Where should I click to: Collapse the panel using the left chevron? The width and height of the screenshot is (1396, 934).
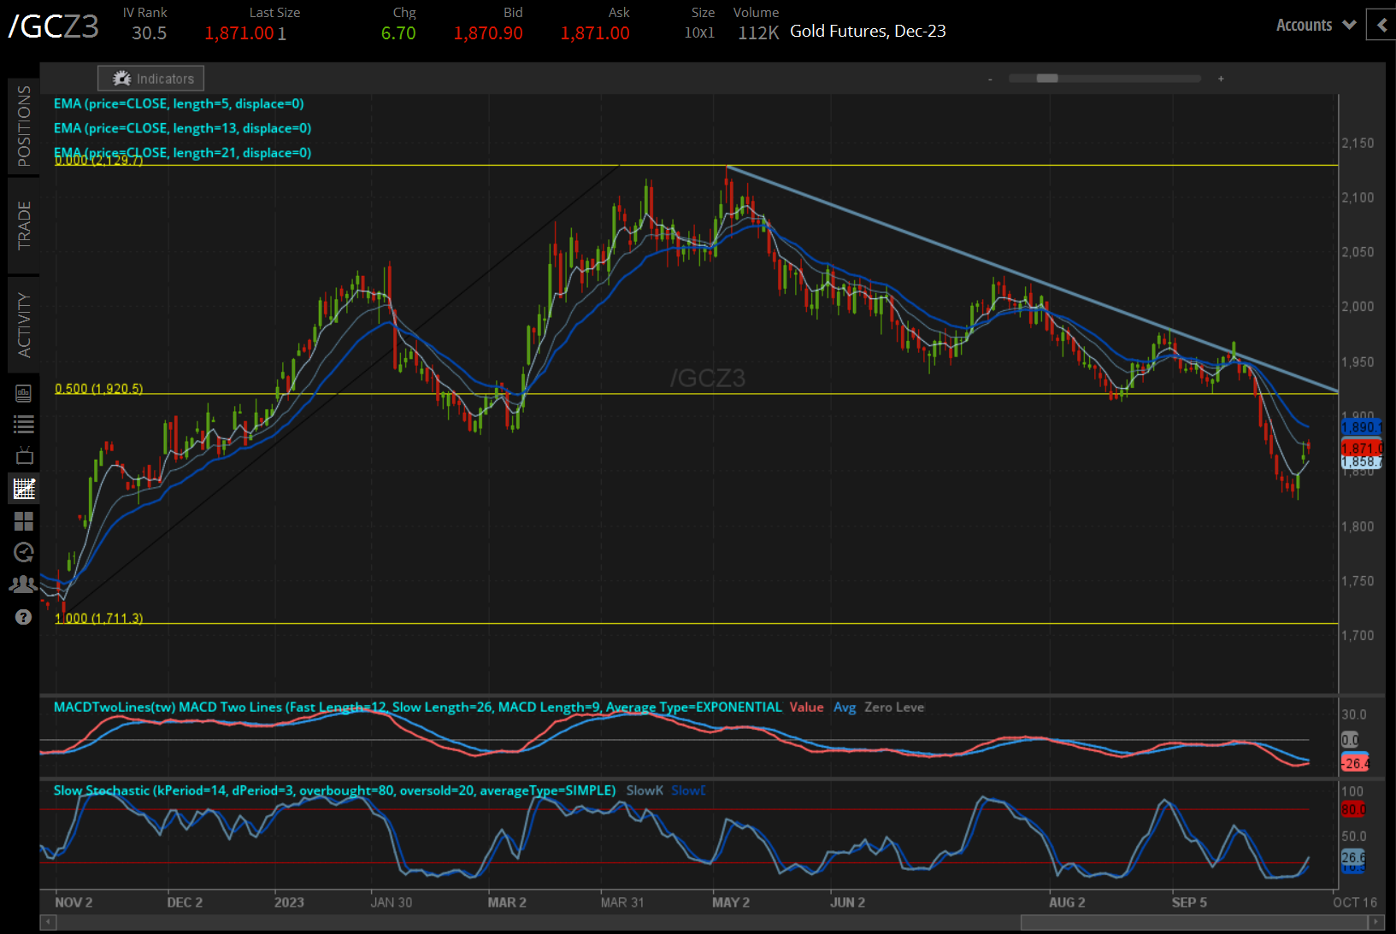coord(1381,25)
